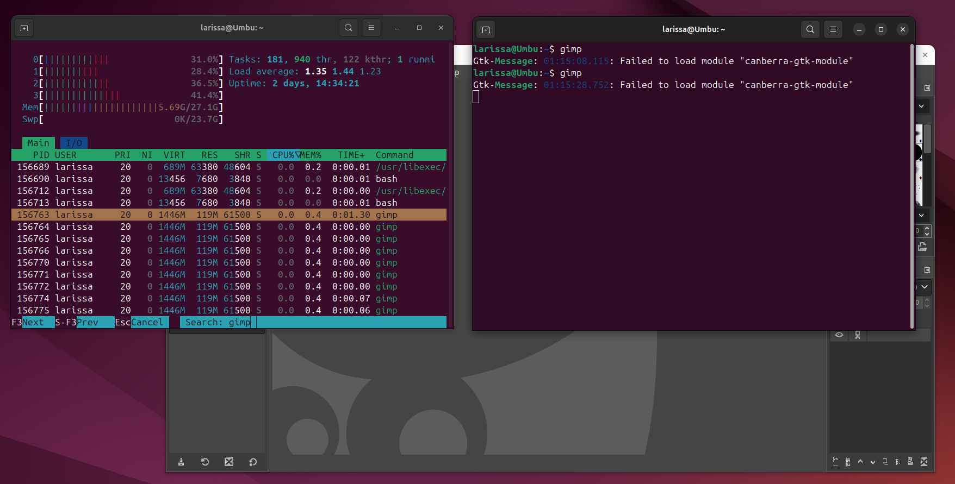
Task: Lower layer down-arrow icon in GIMP
Action: [873, 462]
